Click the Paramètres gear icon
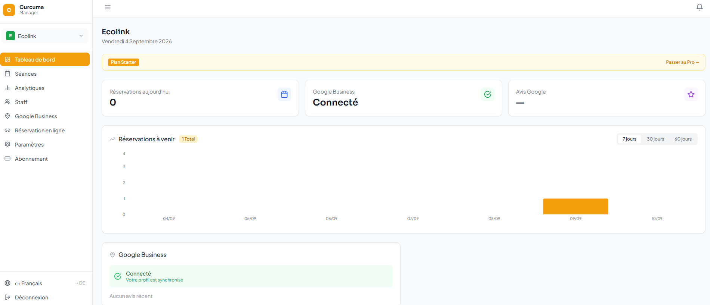 click(7, 145)
